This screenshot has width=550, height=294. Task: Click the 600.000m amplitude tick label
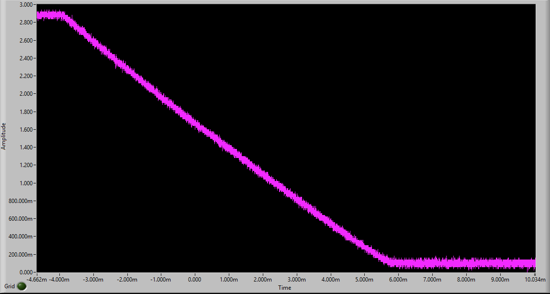coord(21,219)
